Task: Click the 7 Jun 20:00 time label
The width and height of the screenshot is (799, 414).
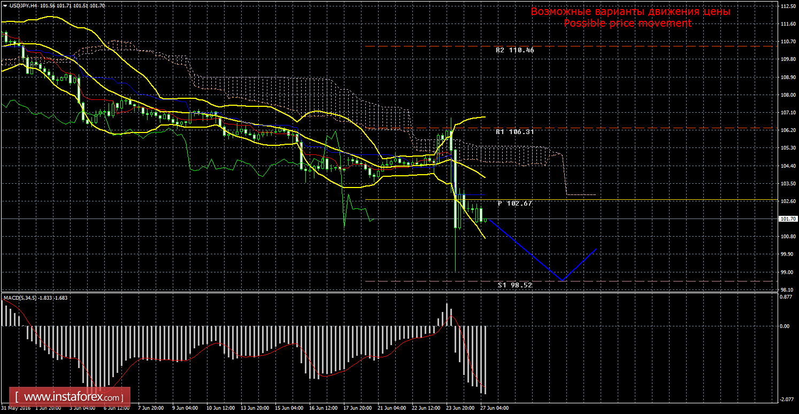Action: pos(151,408)
